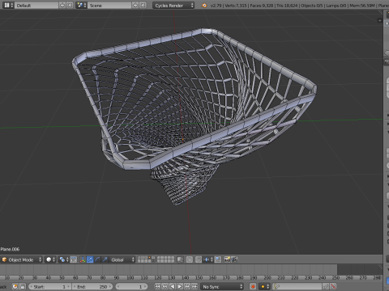Jump to first frame in timeline

(157, 286)
